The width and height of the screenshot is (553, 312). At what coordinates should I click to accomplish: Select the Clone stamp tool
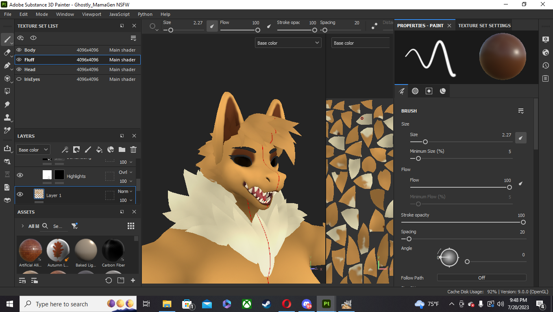pyautogui.click(x=7, y=117)
